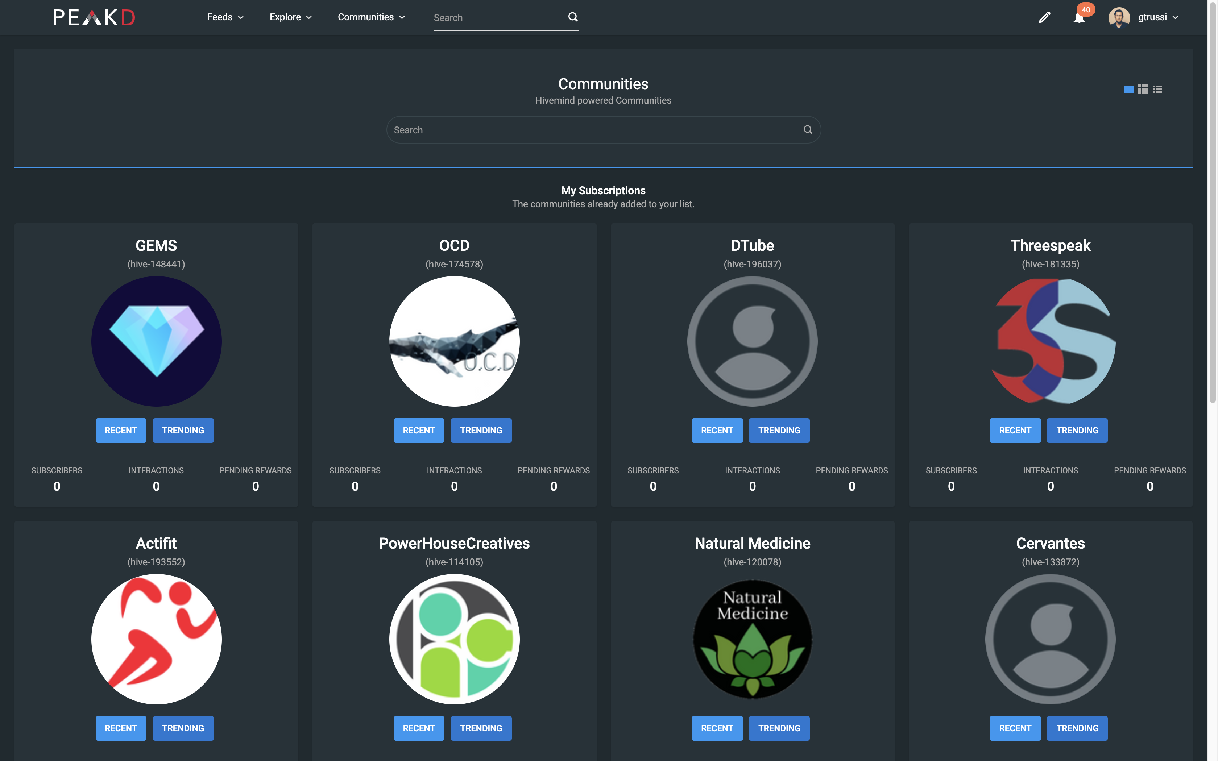
Task: Open the Actifit community title
Action: coord(157,543)
